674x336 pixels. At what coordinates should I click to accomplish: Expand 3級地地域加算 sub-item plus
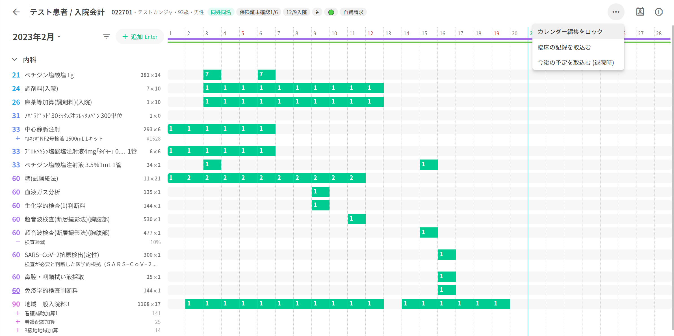[x=18, y=330]
